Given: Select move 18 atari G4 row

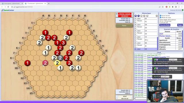Looking at the screenshot, I should coord(146,25).
